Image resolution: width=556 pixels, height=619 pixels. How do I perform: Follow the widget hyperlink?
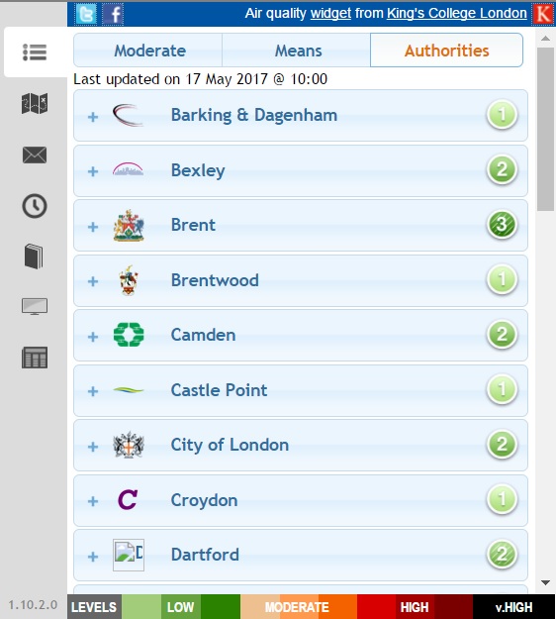(330, 14)
